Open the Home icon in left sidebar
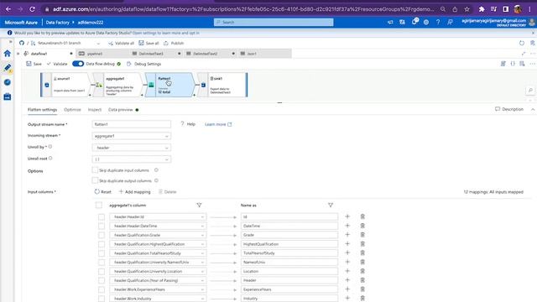537x302 pixels. [x=8, y=54]
